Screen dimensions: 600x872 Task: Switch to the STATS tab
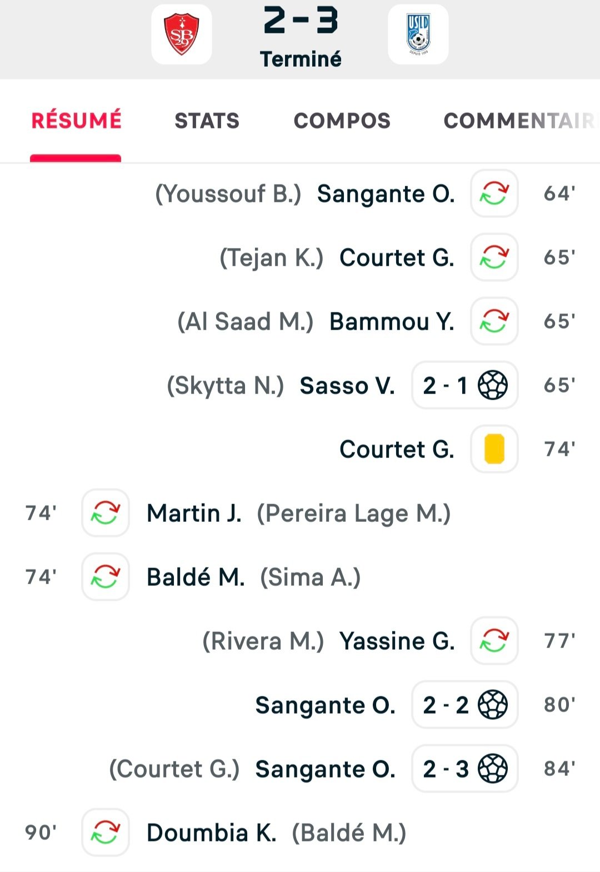[x=207, y=121]
